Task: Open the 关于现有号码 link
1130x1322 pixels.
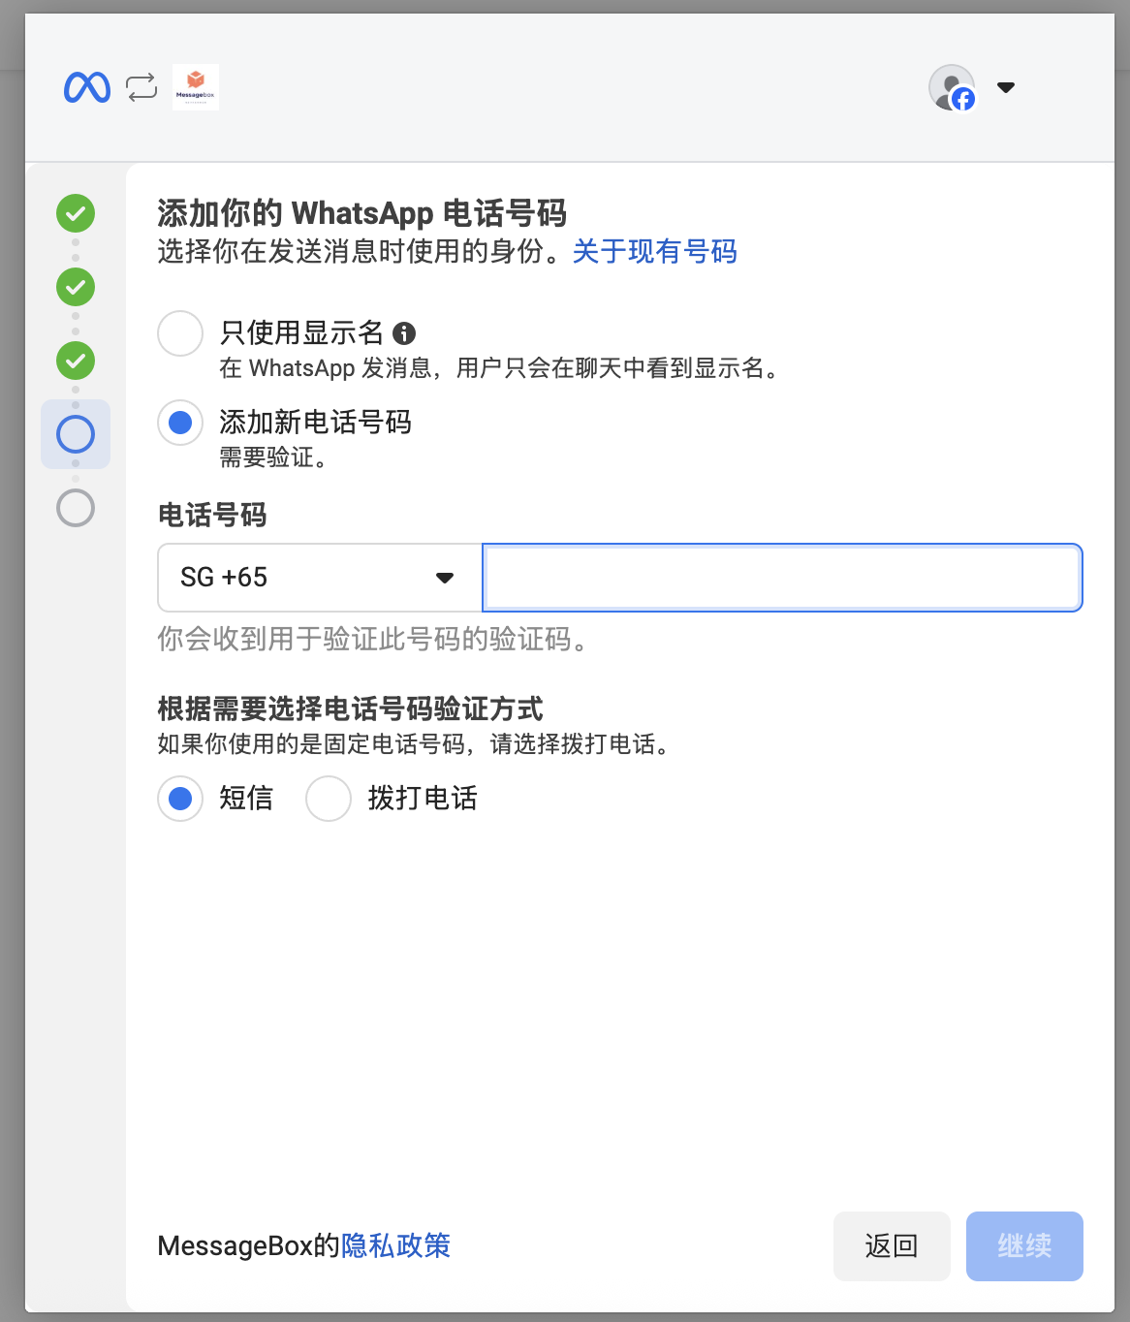Action: pos(654,252)
